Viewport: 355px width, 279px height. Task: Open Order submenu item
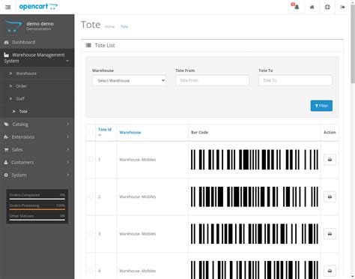(37, 86)
